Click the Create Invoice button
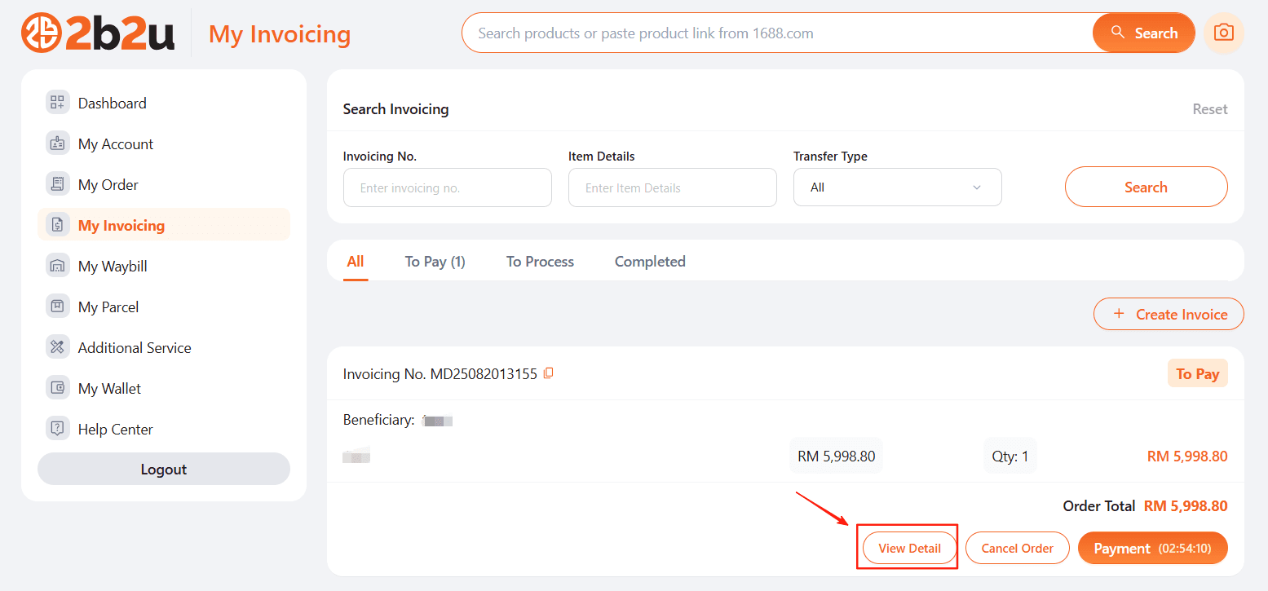Image resolution: width=1268 pixels, height=591 pixels. pyautogui.click(x=1169, y=315)
